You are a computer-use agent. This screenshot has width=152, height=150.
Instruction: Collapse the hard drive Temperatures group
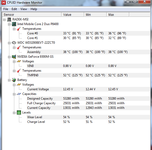pyautogui.click(x=14, y=48)
